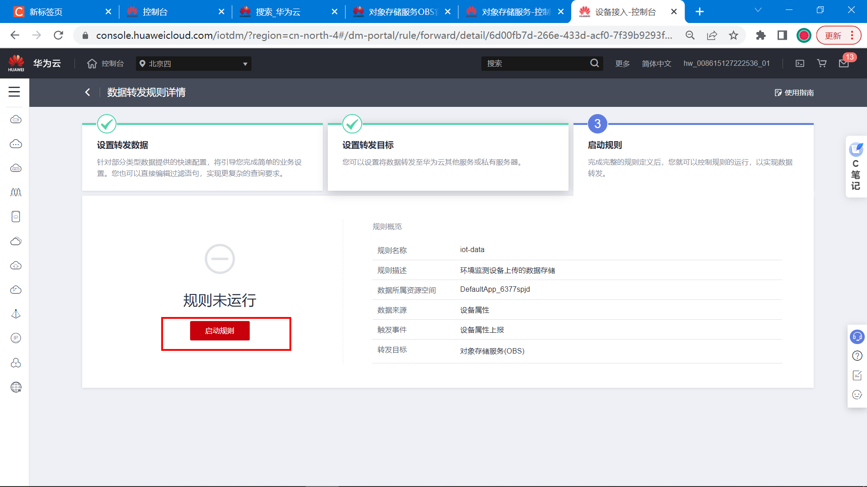This screenshot has height=487, width=867.
Task: Open the C笔记 notes side widget
Action: pyautogui.click(x=856, y=167)
